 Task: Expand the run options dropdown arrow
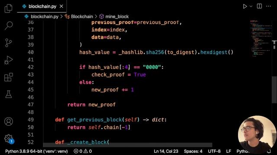click(251, 6)
